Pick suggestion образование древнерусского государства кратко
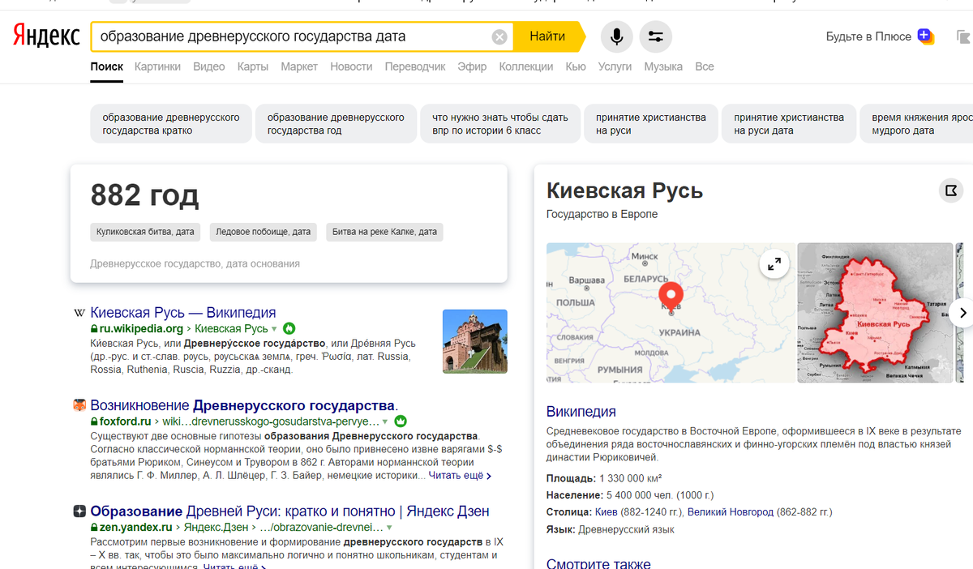The width and height of the screenshot is (973, 569). point(171,124)
